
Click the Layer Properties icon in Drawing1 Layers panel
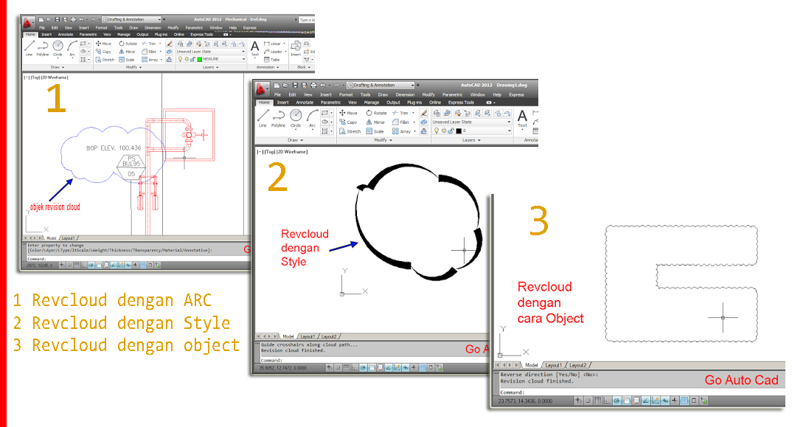point(437,113)
